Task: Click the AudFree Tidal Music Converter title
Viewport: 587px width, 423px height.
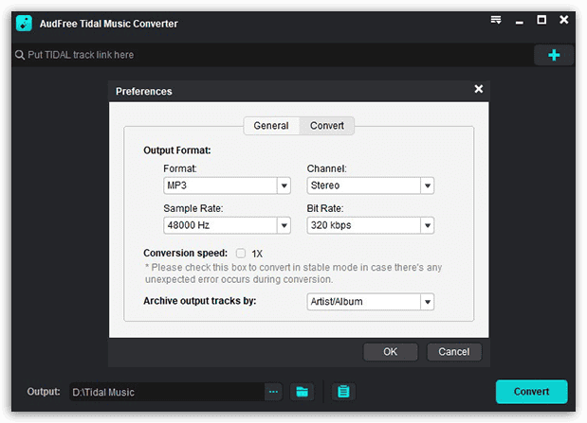Action: click(108, 24)
